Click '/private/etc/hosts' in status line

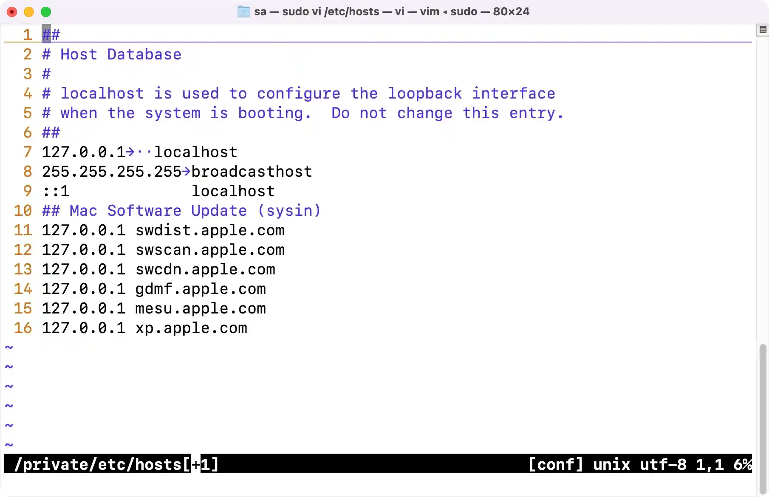[x=98, y=464]
